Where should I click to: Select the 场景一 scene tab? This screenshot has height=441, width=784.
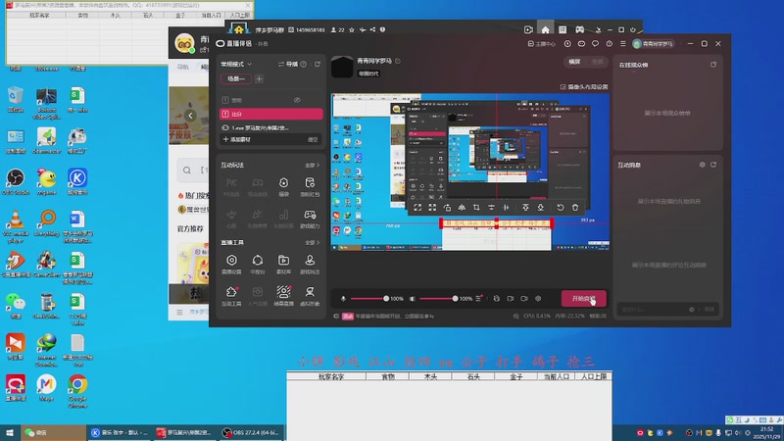point(236,78)
